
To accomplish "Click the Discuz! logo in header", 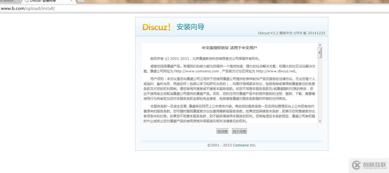I will (x=156, y=27).
